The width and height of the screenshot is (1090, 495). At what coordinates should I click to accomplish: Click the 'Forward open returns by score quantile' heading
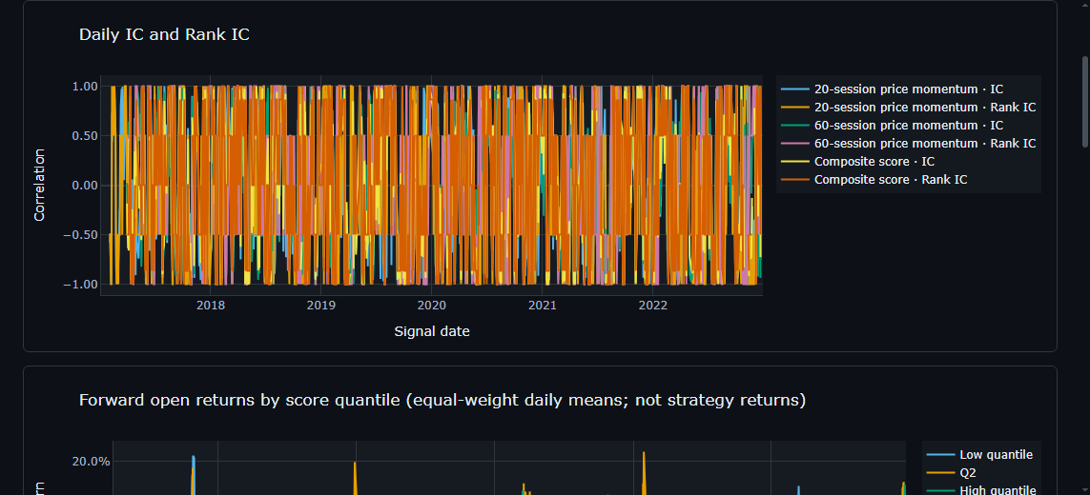[442, 401]
